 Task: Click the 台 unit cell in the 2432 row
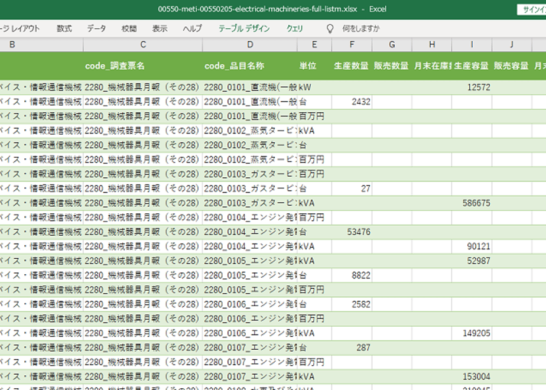pos(314,102)
